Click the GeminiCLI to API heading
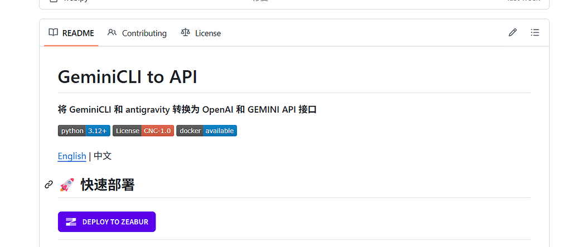This screenshot has width=571, height=247. (x=128, y=77)
